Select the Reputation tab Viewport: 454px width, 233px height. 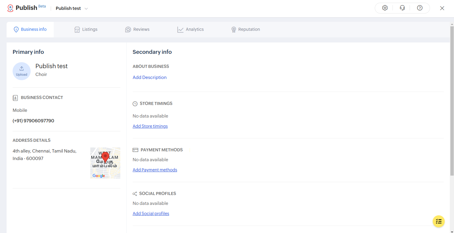point(245,29)
